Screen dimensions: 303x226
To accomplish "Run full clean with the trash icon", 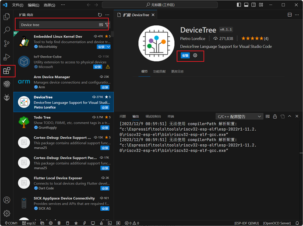I will (x=59, y=223).
